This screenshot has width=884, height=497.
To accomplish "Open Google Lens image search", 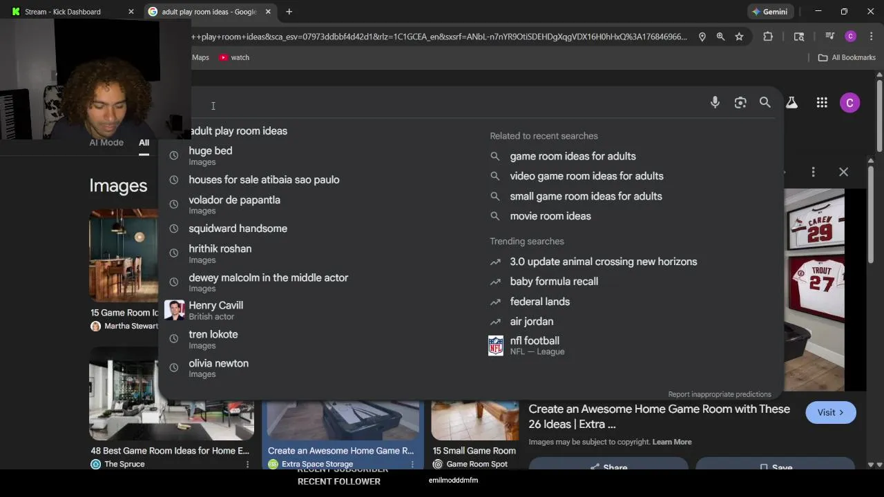I will pos(740,102).
